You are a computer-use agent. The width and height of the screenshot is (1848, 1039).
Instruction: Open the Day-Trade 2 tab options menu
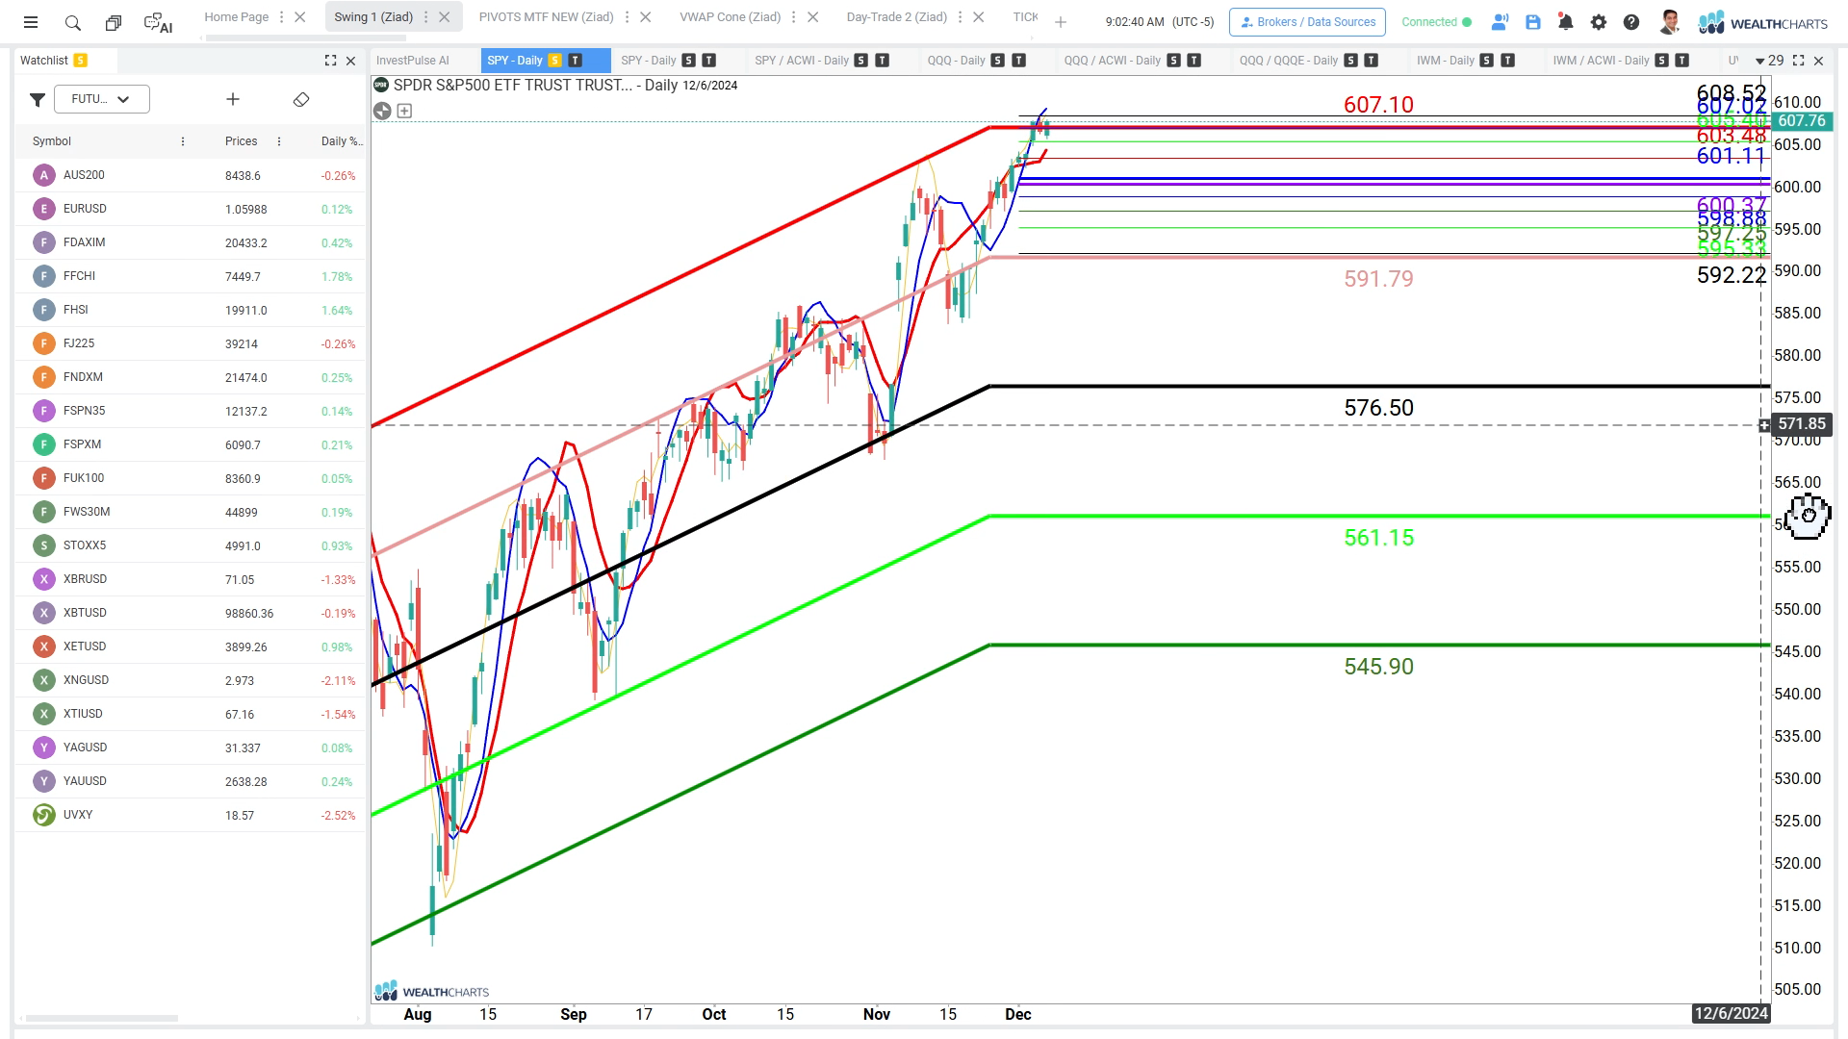pos(960,17)
